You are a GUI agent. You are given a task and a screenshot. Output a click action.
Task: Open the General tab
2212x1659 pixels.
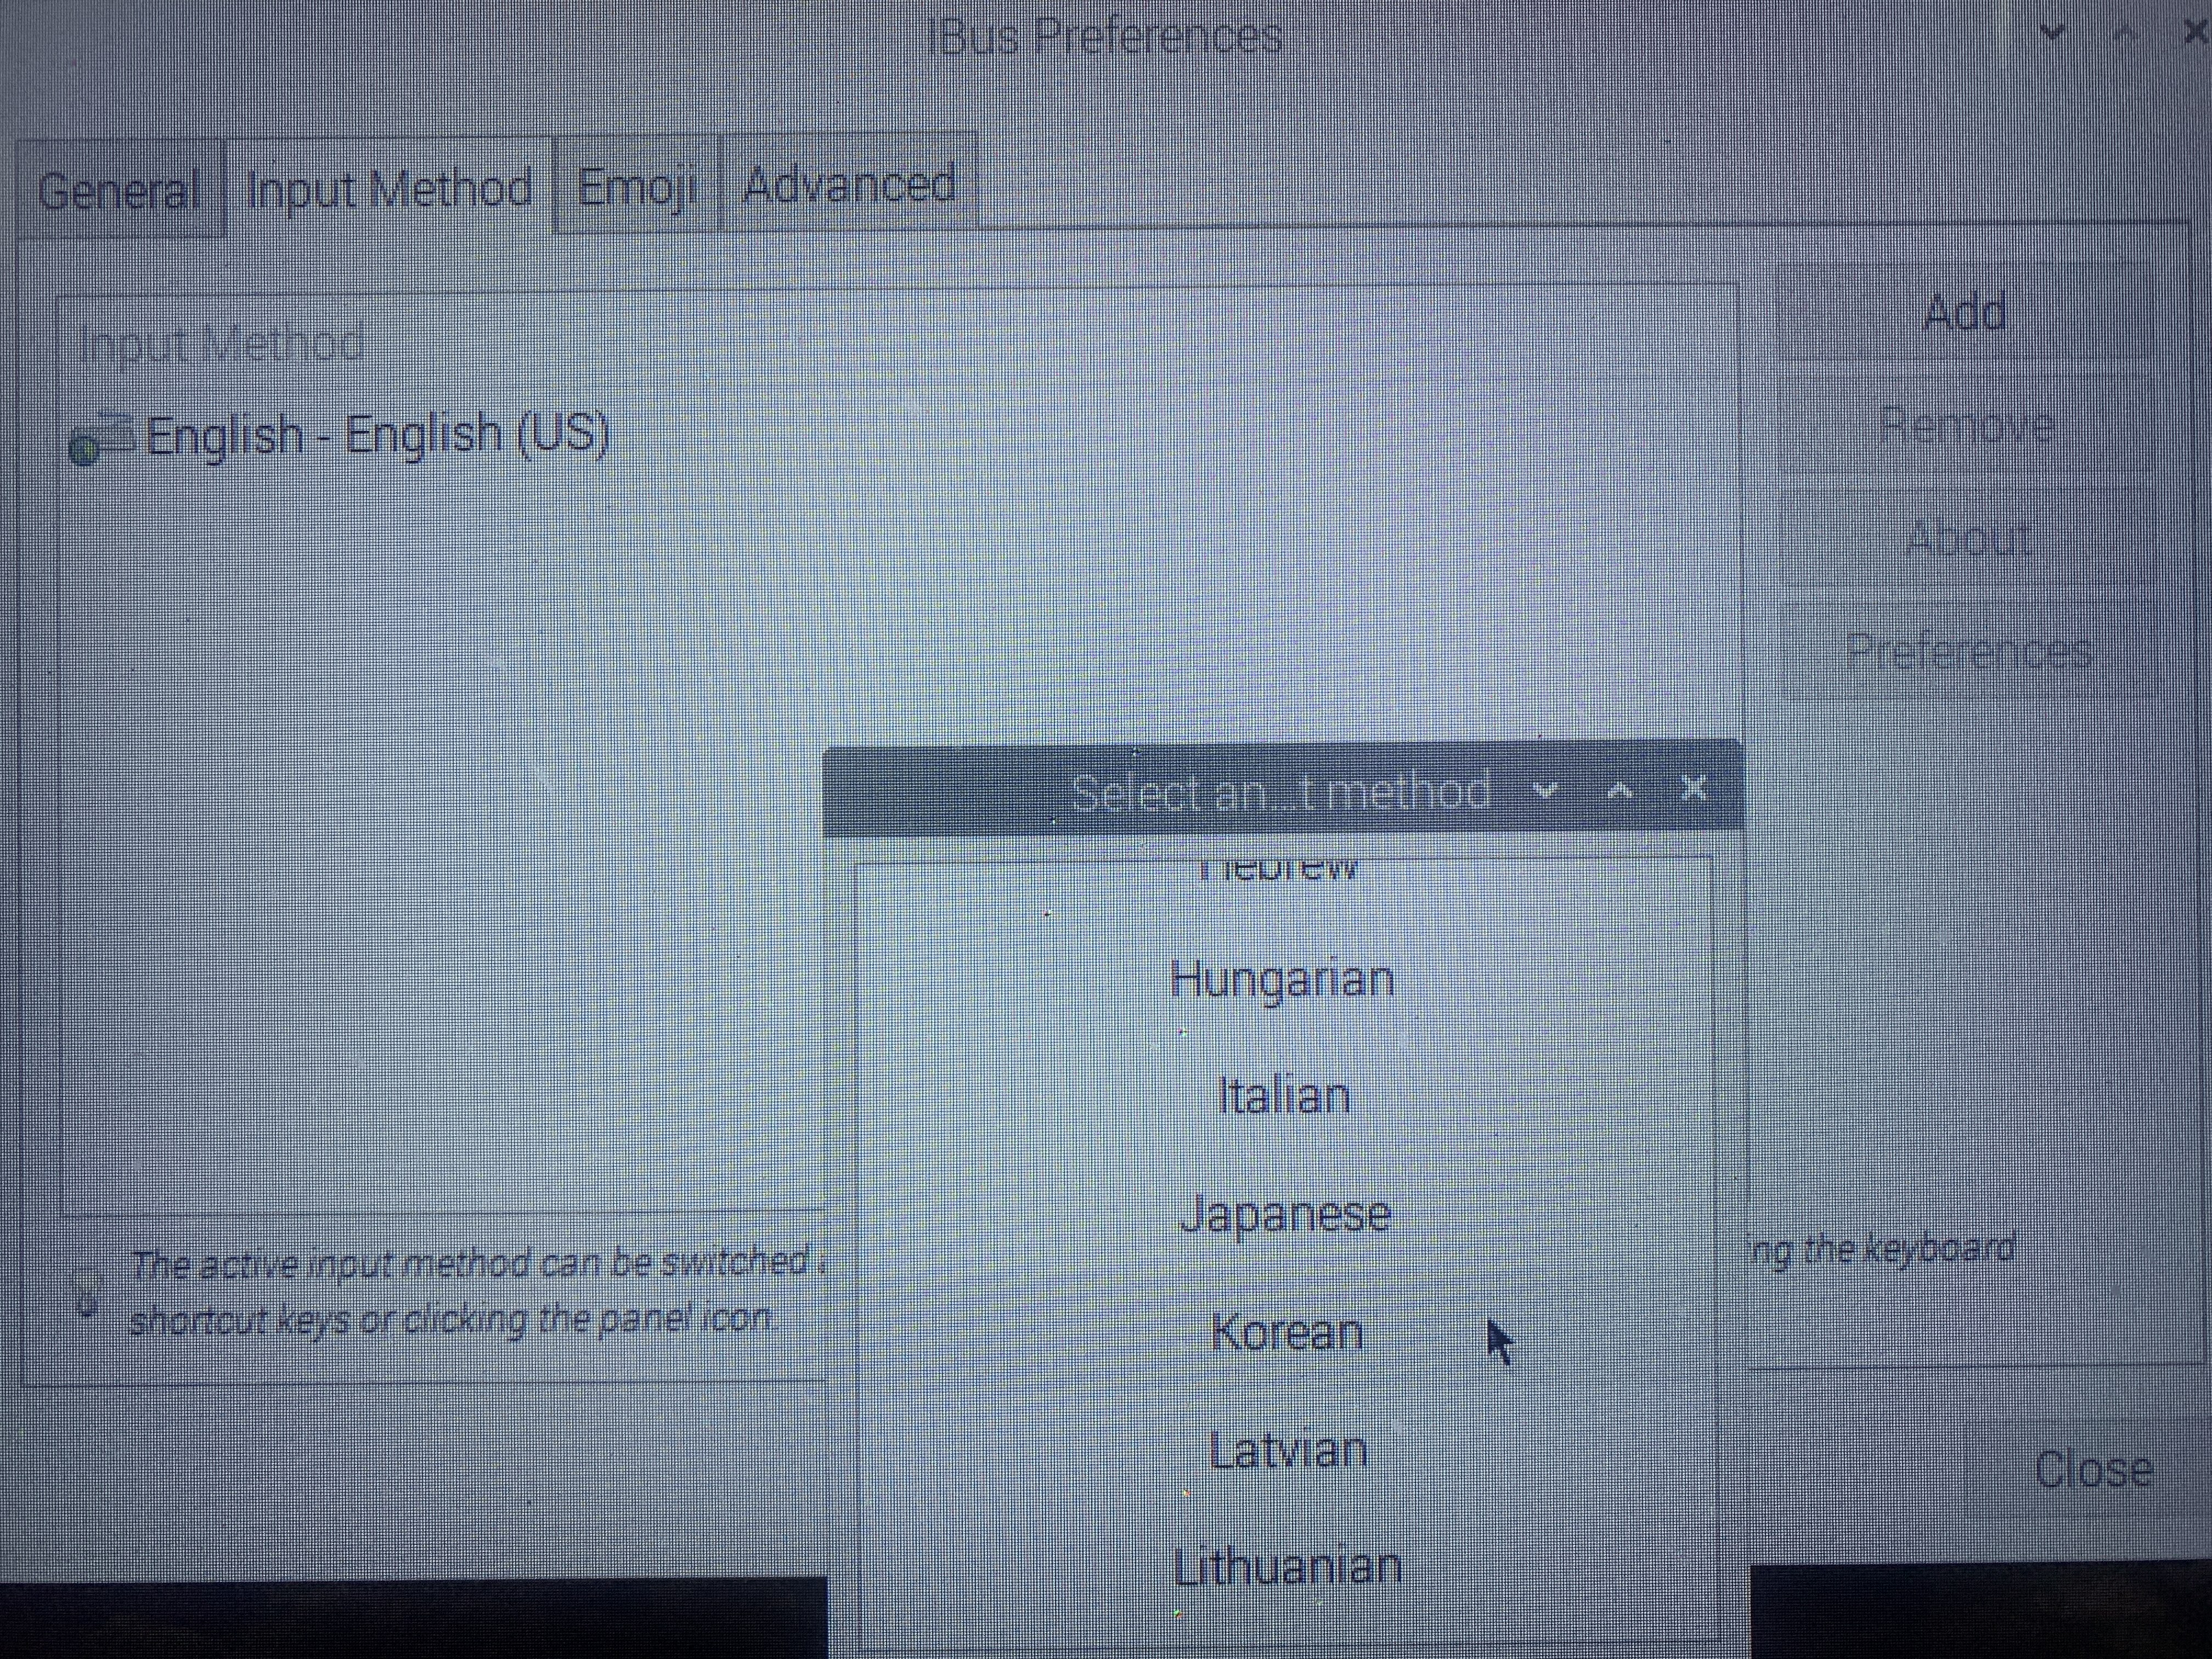[119, 190]
